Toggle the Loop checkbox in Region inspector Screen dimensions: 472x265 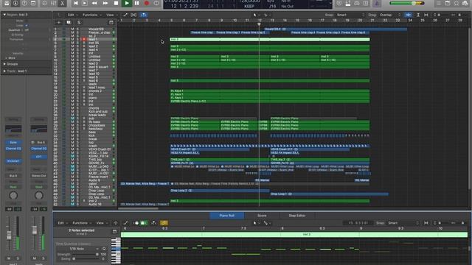pos(27,26)
